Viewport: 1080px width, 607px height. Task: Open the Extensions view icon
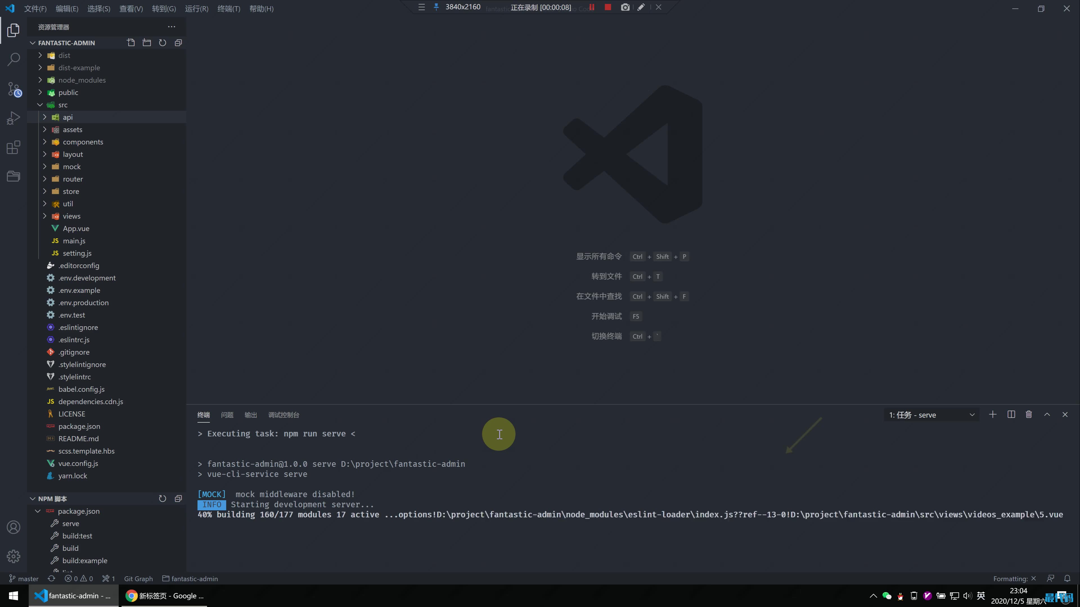(x=13, y=147)
